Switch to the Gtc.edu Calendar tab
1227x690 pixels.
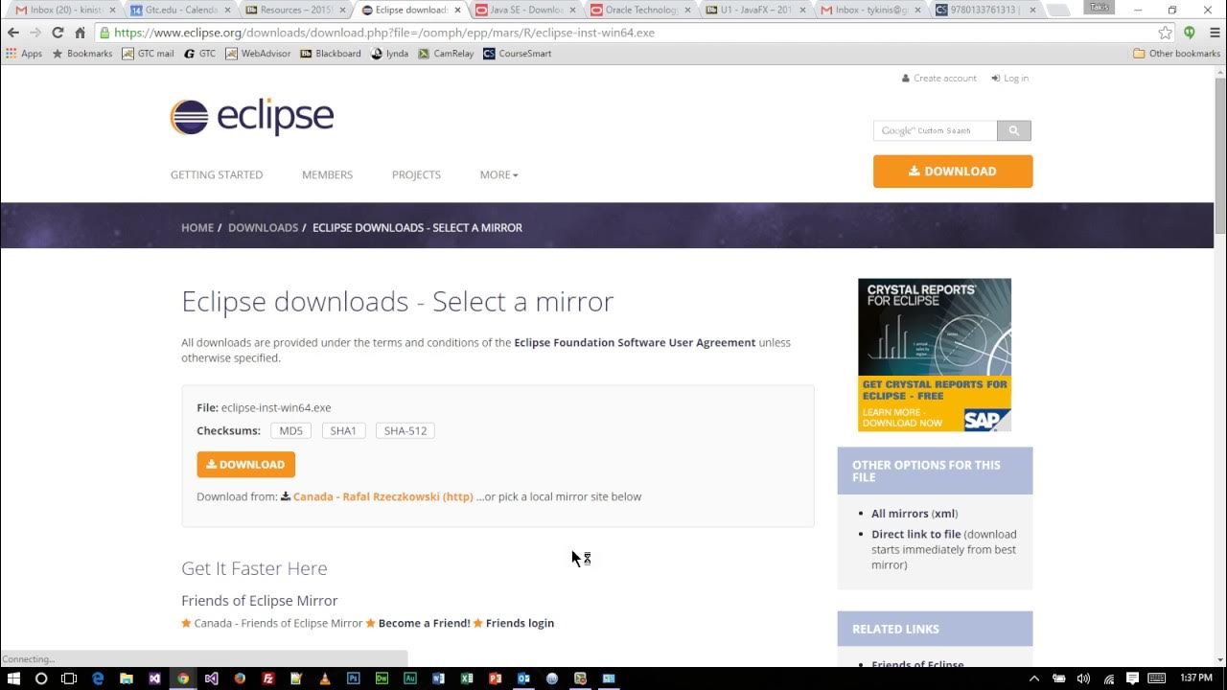(177, 11)
